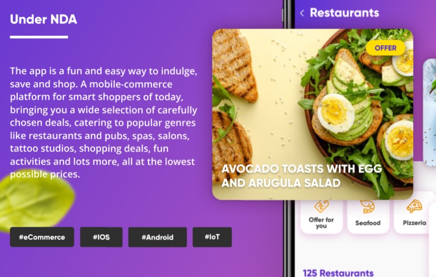Screen dimensions: 436x277
Task: Choose the Seafood shrimp icon
Action: coord(368,207)
